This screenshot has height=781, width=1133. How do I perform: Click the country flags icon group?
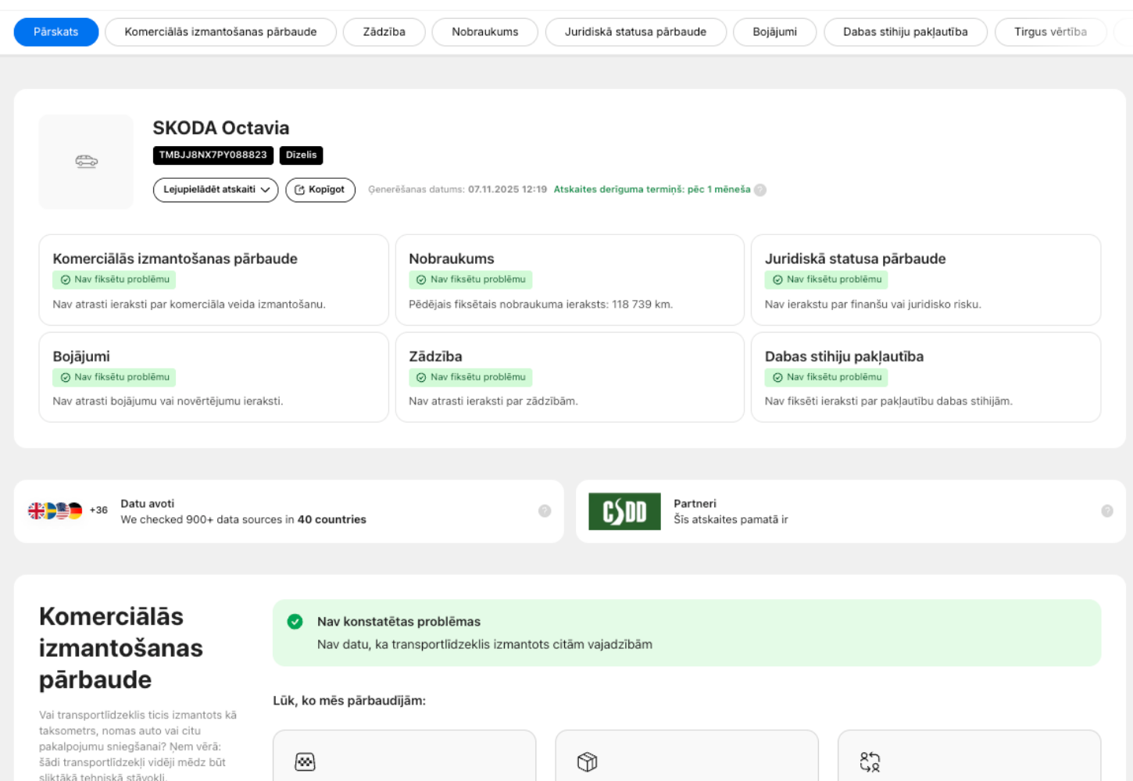tap(55, 511)
